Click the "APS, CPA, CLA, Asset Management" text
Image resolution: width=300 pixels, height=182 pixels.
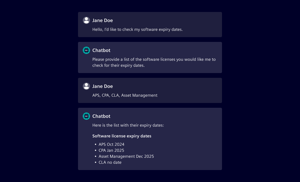pyautogui.click(x=125, y=95)
